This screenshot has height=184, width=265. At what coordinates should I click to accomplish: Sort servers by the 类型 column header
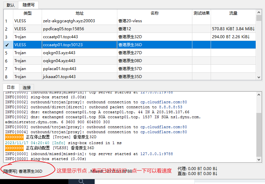[27, 13]
